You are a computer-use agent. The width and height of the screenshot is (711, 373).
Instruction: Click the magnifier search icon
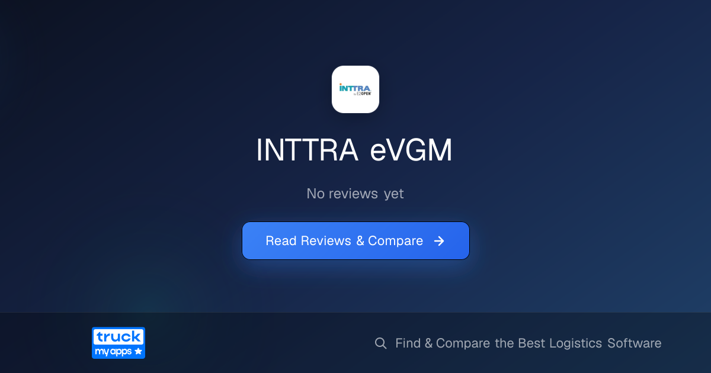coord(381,343)
